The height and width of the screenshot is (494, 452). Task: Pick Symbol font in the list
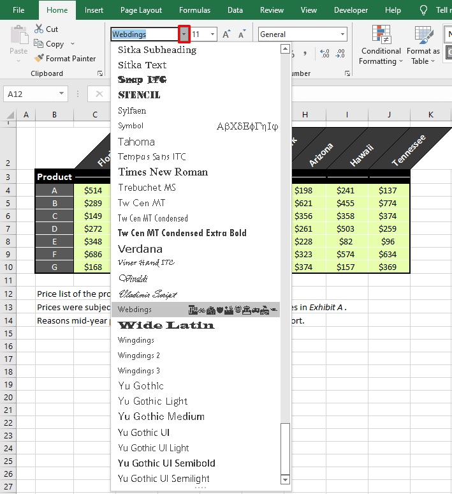[x=196, y=126]
